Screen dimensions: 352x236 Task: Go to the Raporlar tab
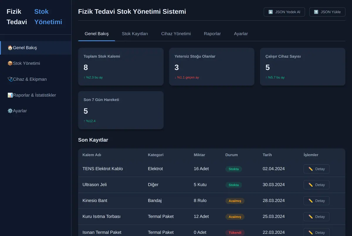(x=212, y=34)
